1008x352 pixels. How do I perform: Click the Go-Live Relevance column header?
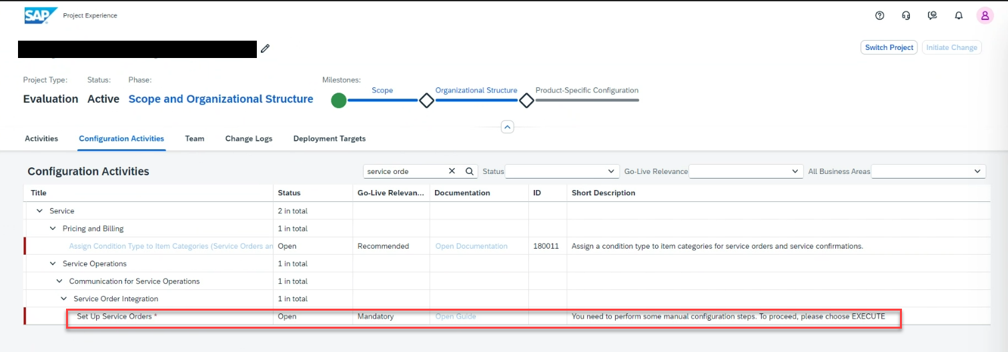[x=391, y=193]
